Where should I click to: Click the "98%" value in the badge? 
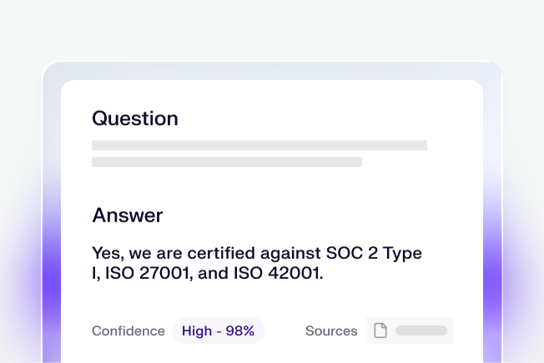pyautogui.click(x=239, y=331)
